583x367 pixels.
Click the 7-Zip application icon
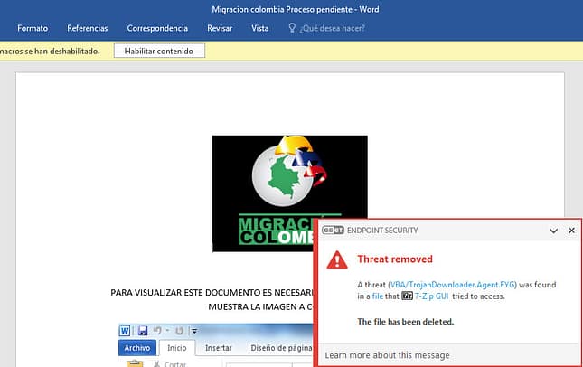coord(407,296)
